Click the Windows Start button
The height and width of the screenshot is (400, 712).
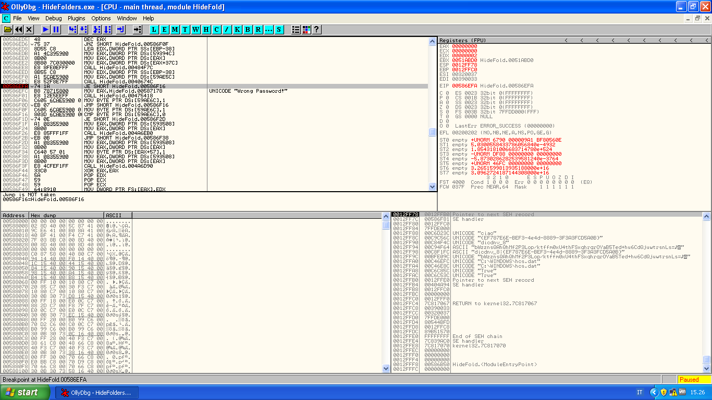coord(26,392)
